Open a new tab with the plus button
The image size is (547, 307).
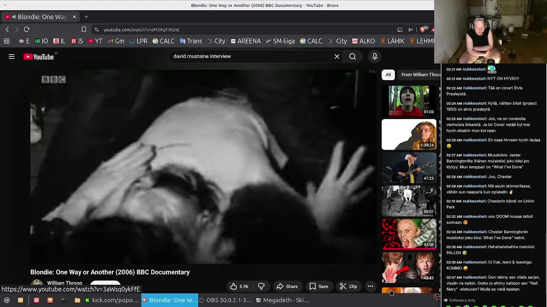(86, 17)
